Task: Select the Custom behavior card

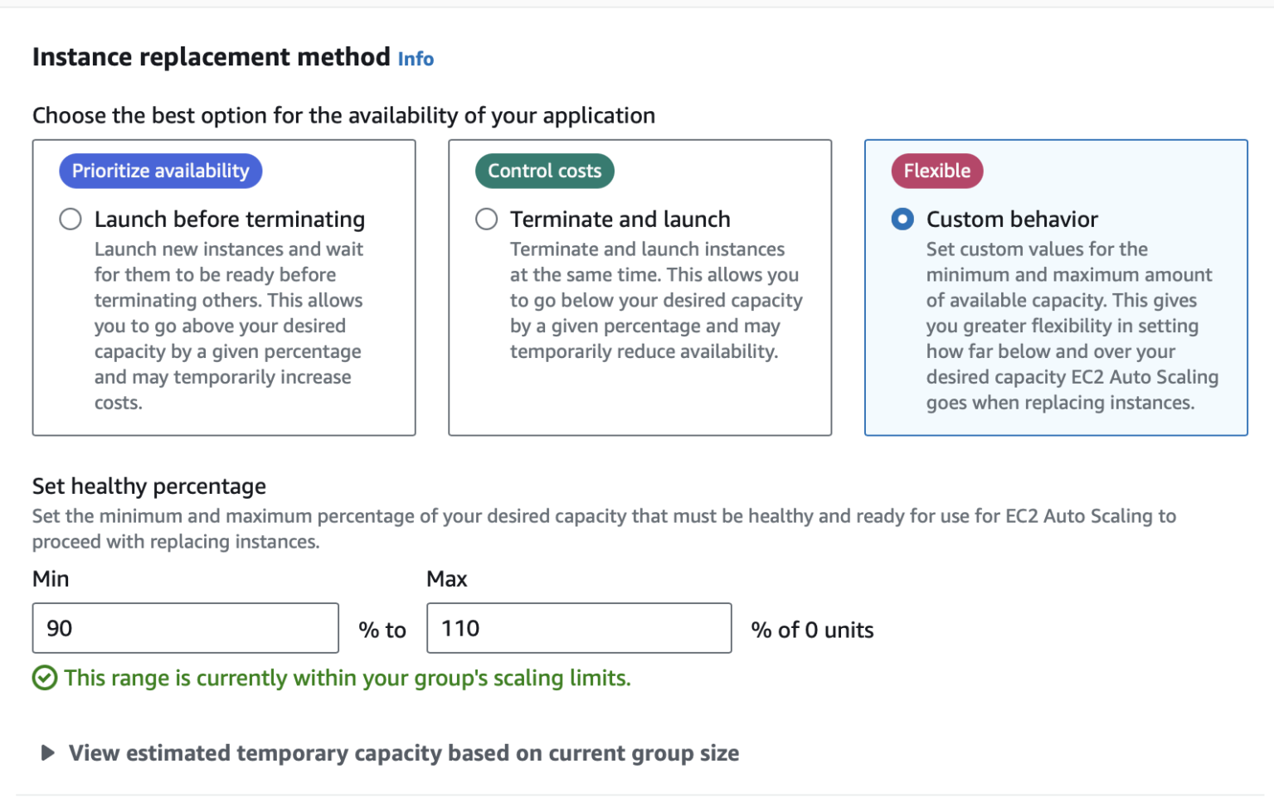Action: (x=1056, y=288)
